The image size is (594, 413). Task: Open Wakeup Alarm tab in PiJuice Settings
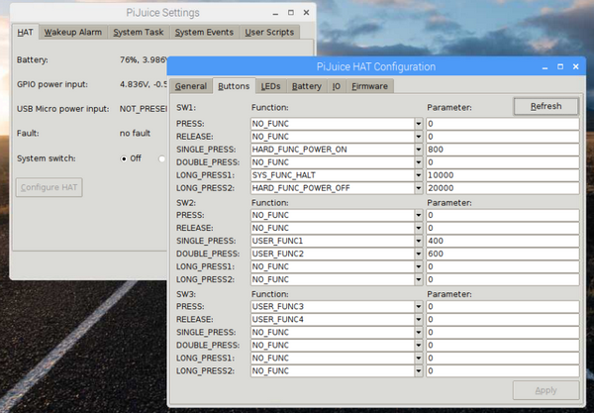[73, 33]
